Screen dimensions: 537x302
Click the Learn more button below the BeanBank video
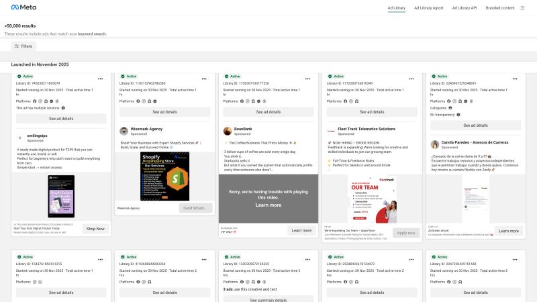[301, 230]
